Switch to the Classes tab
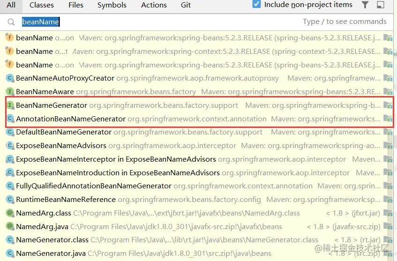The width and height of the screenshot is (397, 261). [42, 5]
